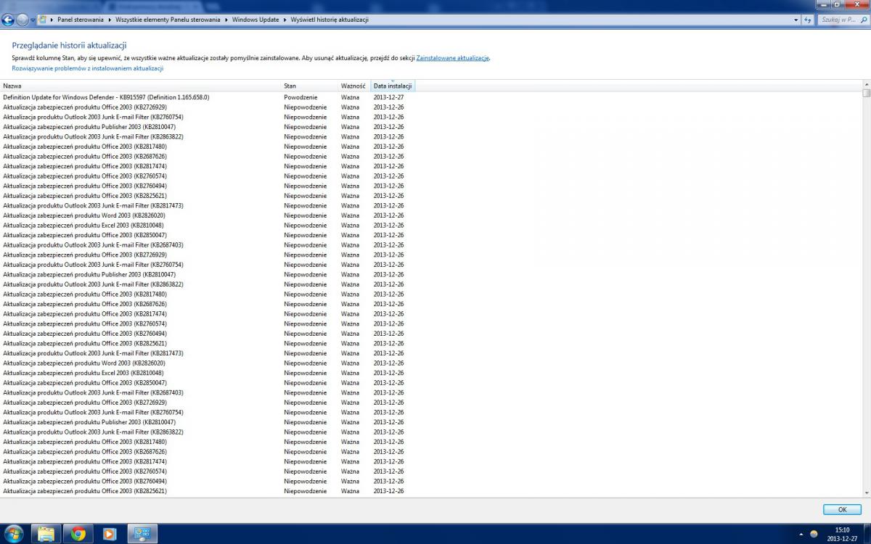Sort by the 'Data instalacji' column header
The width and height of the screenshot is (871, 544).
coord(393,86)
